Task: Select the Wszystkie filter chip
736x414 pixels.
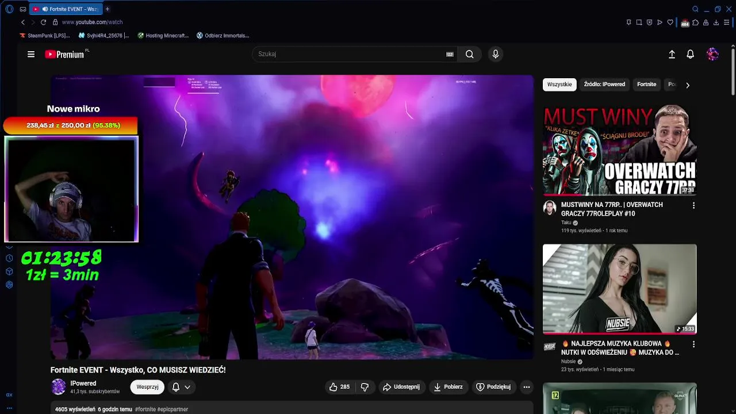Action: pos(559,85)
